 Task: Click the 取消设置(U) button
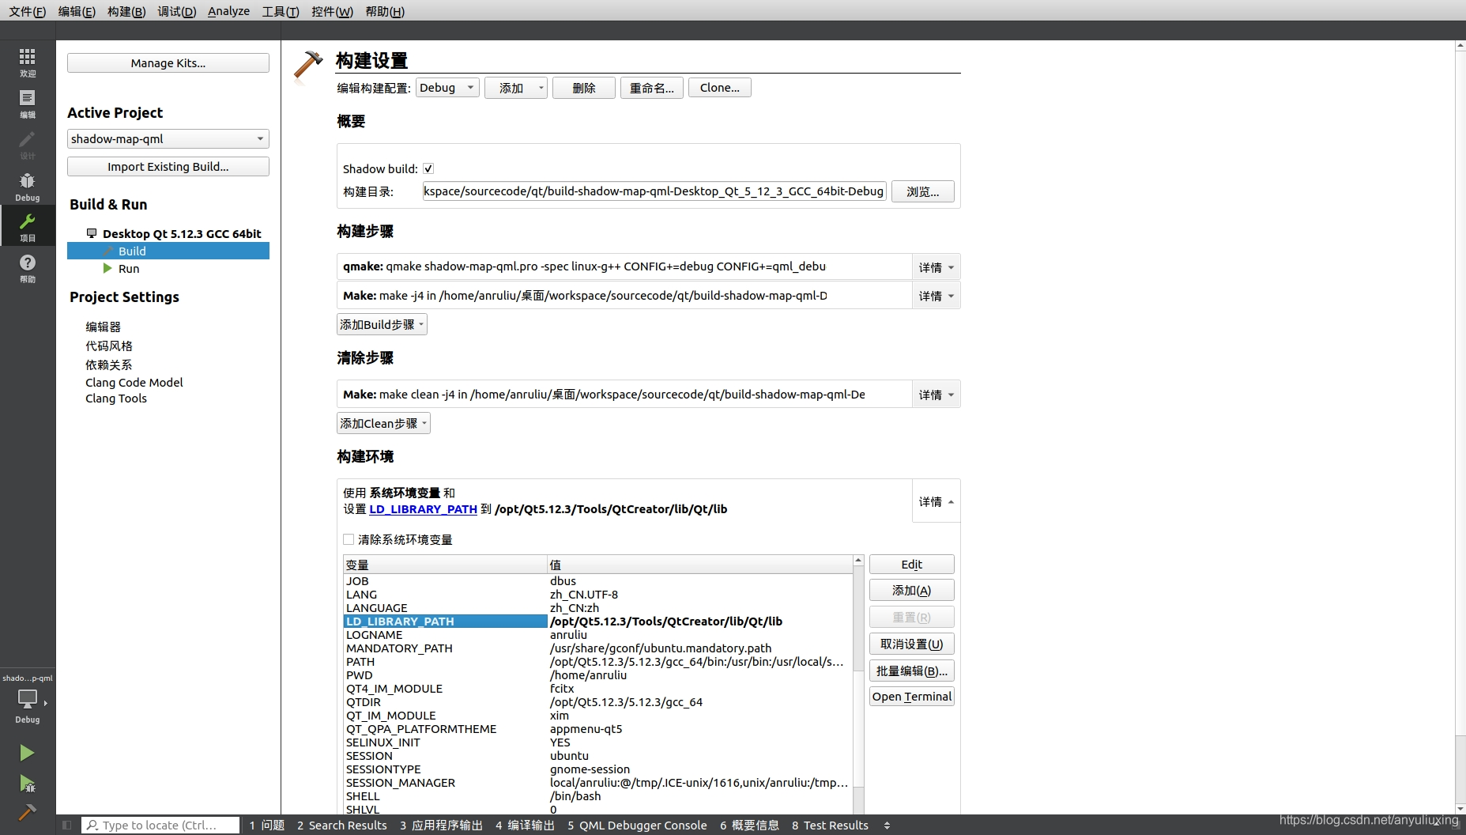coord(911,644)
